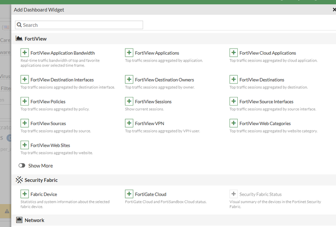Add the FortiView Application Bandwidth widget
Image resolution: width=336 pixels, height=227 pixels.
pos(25,53)
